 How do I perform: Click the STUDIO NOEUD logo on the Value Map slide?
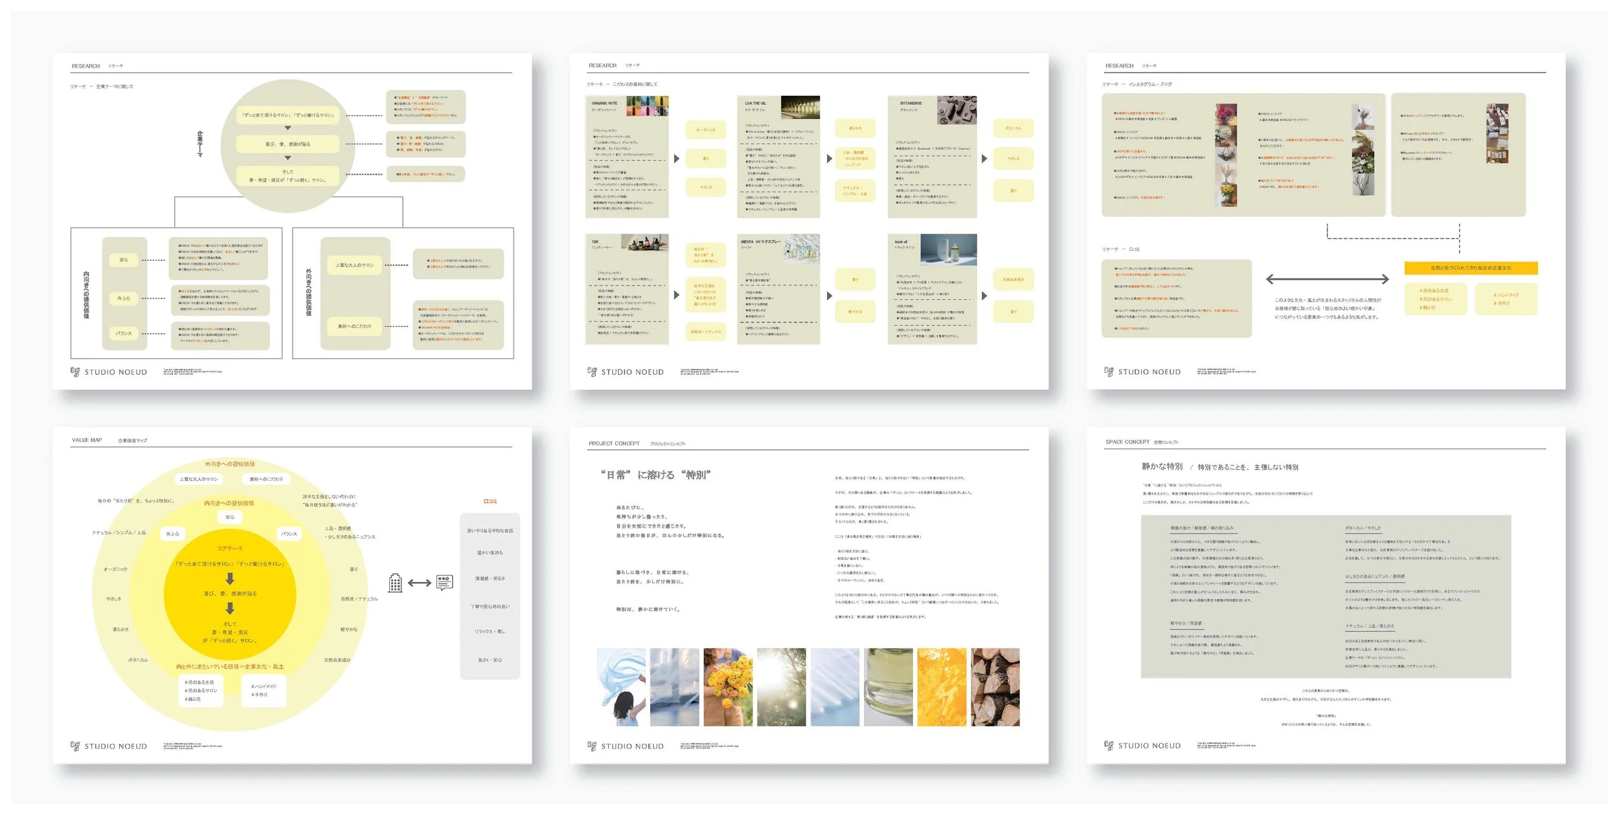[109, 746]
